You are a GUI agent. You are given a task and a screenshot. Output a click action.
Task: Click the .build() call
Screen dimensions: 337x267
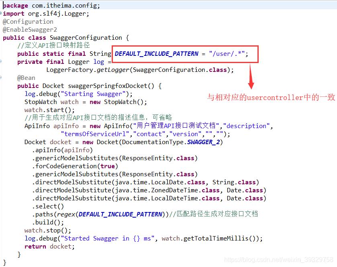tap(48, 222)
